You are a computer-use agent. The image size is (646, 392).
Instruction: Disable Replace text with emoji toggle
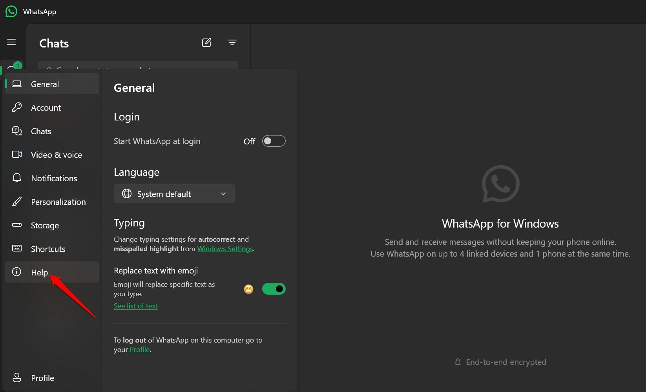pyautogui.click(x=274, y=289)
